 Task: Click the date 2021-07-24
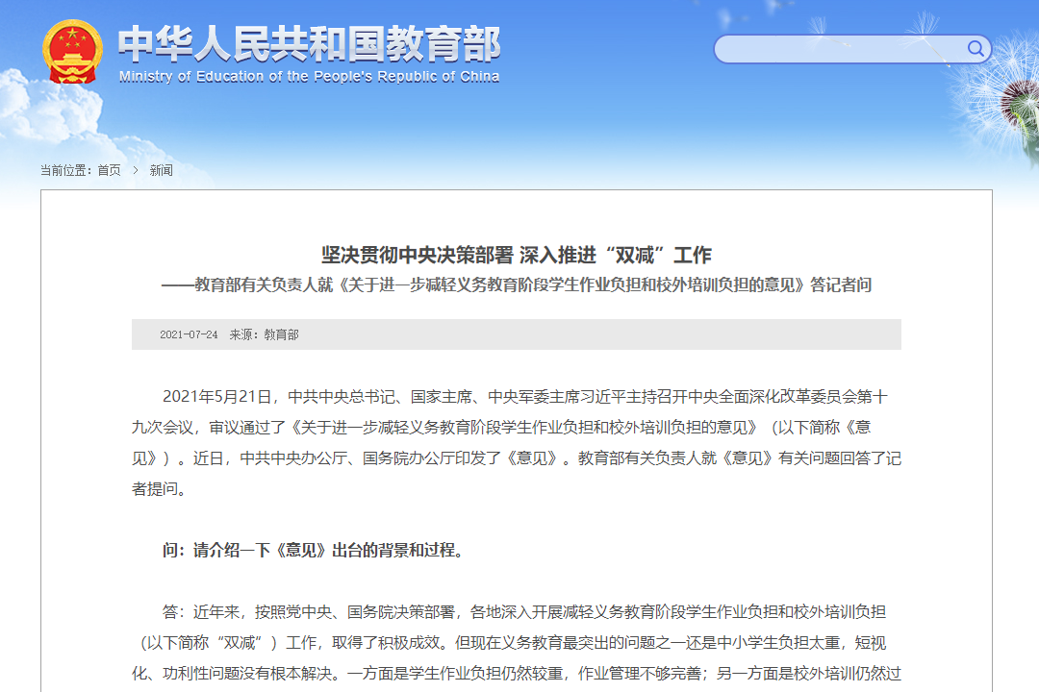(x=189, y=334)
